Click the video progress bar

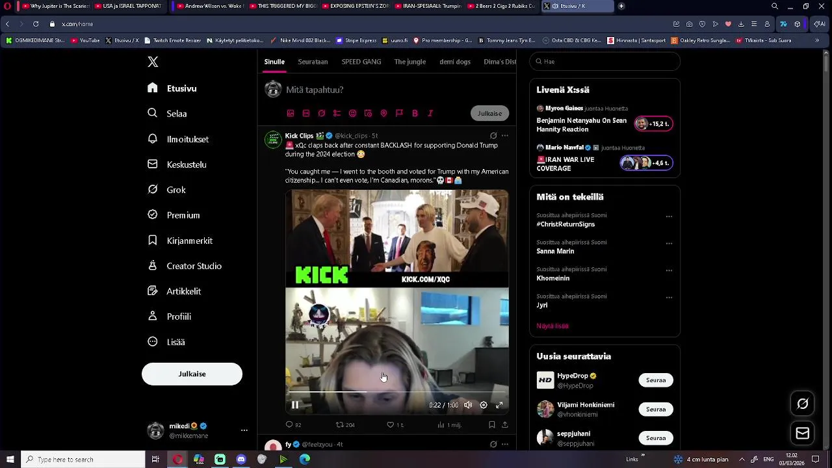point(396,393)
